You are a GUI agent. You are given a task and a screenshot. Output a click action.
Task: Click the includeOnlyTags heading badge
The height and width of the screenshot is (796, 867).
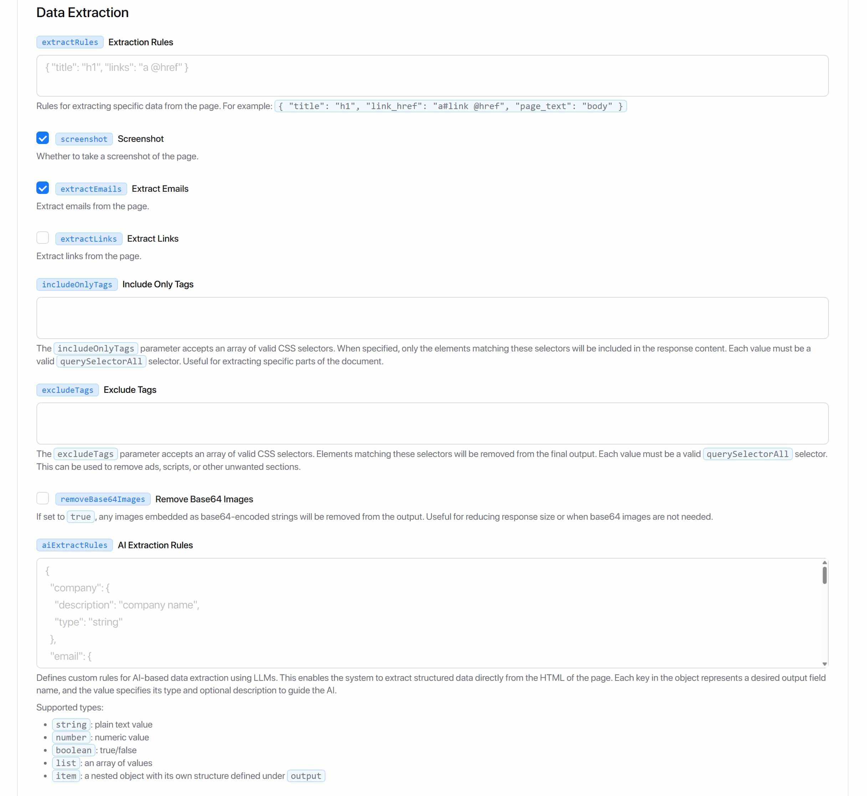click(x=77, y=285)
